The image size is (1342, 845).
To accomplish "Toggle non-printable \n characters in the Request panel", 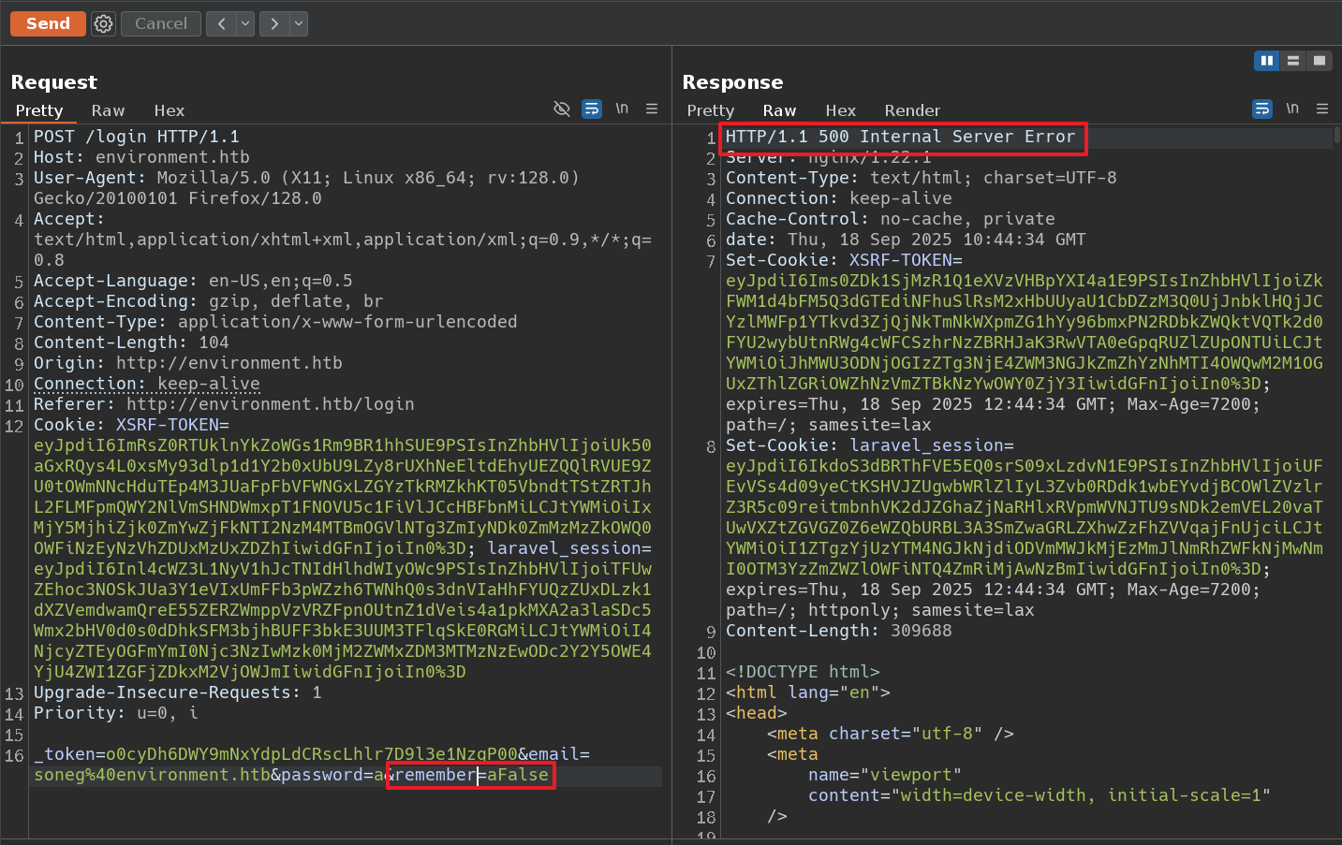I will 622,109.
